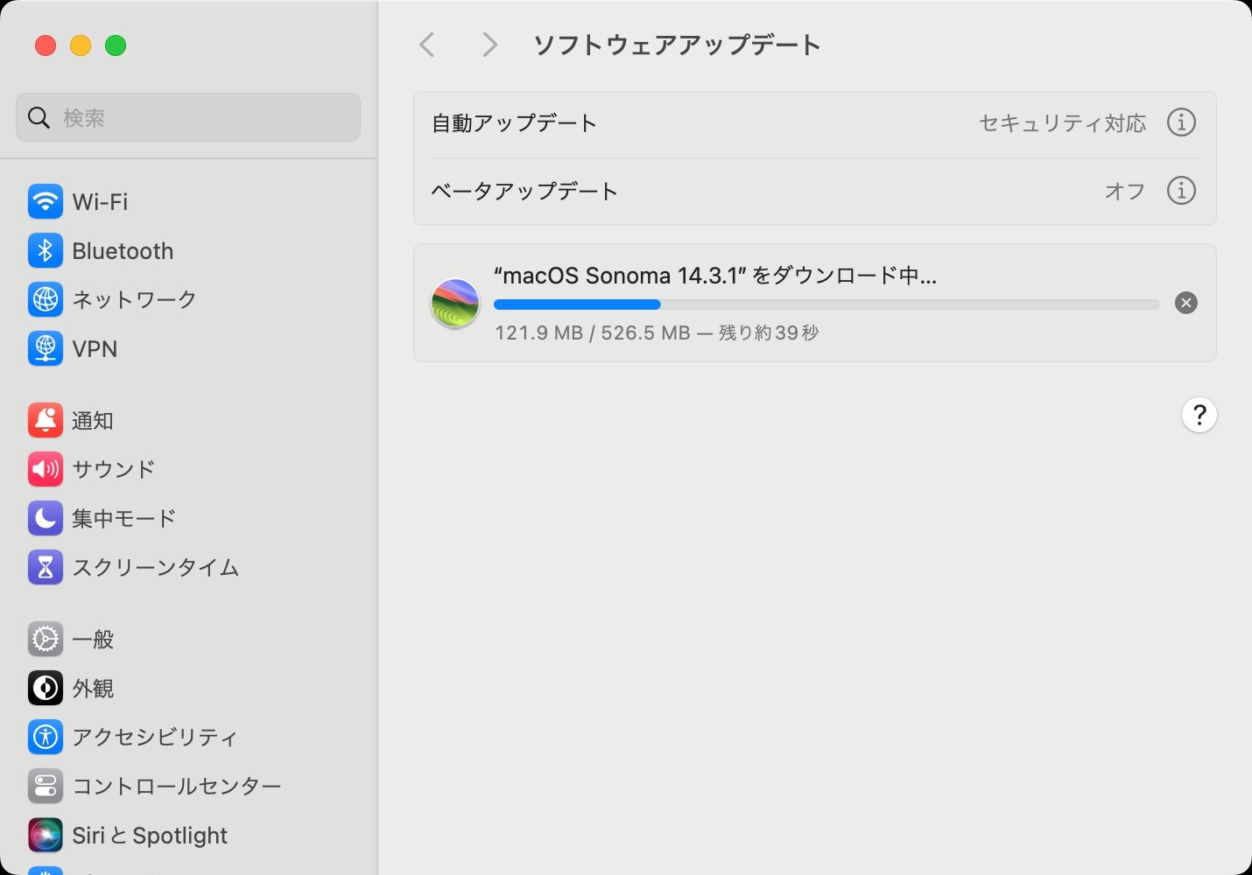Show info for 自動アップデート
This screenshot has width=1252, height=875.
point(1181,122)
